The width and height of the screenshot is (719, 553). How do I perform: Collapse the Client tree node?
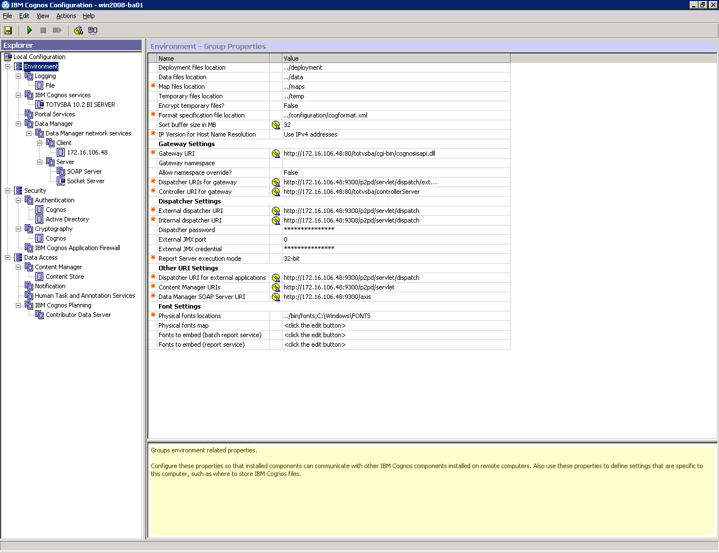(x=40, y=143)
